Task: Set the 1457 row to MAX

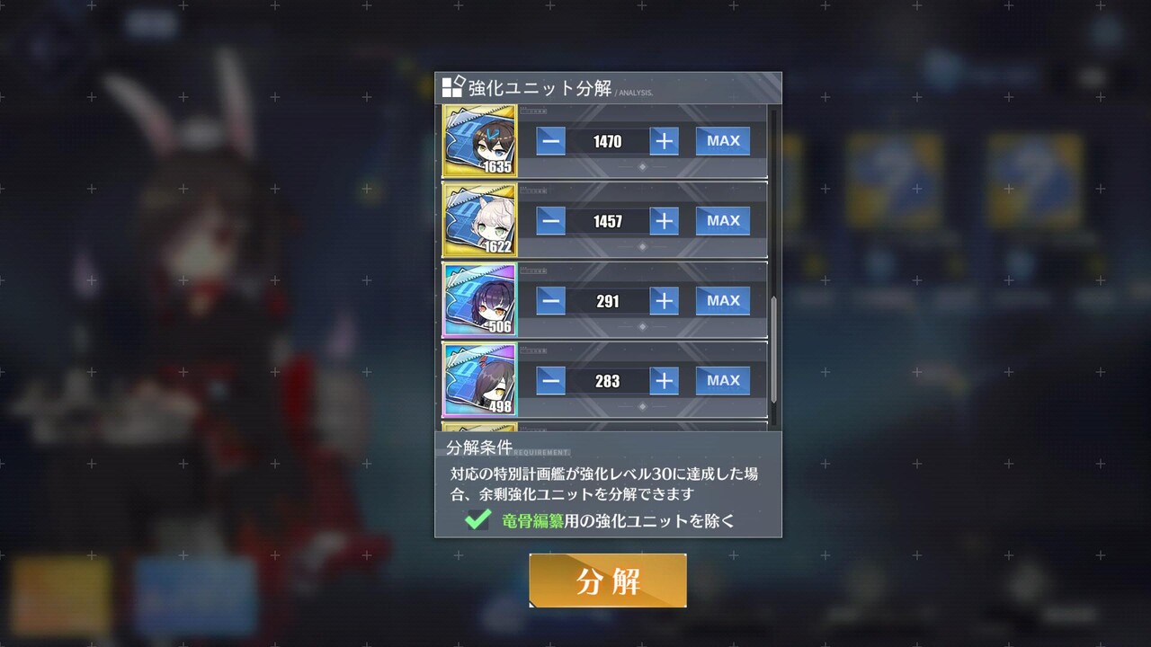Action: click(x=723, y=221)
